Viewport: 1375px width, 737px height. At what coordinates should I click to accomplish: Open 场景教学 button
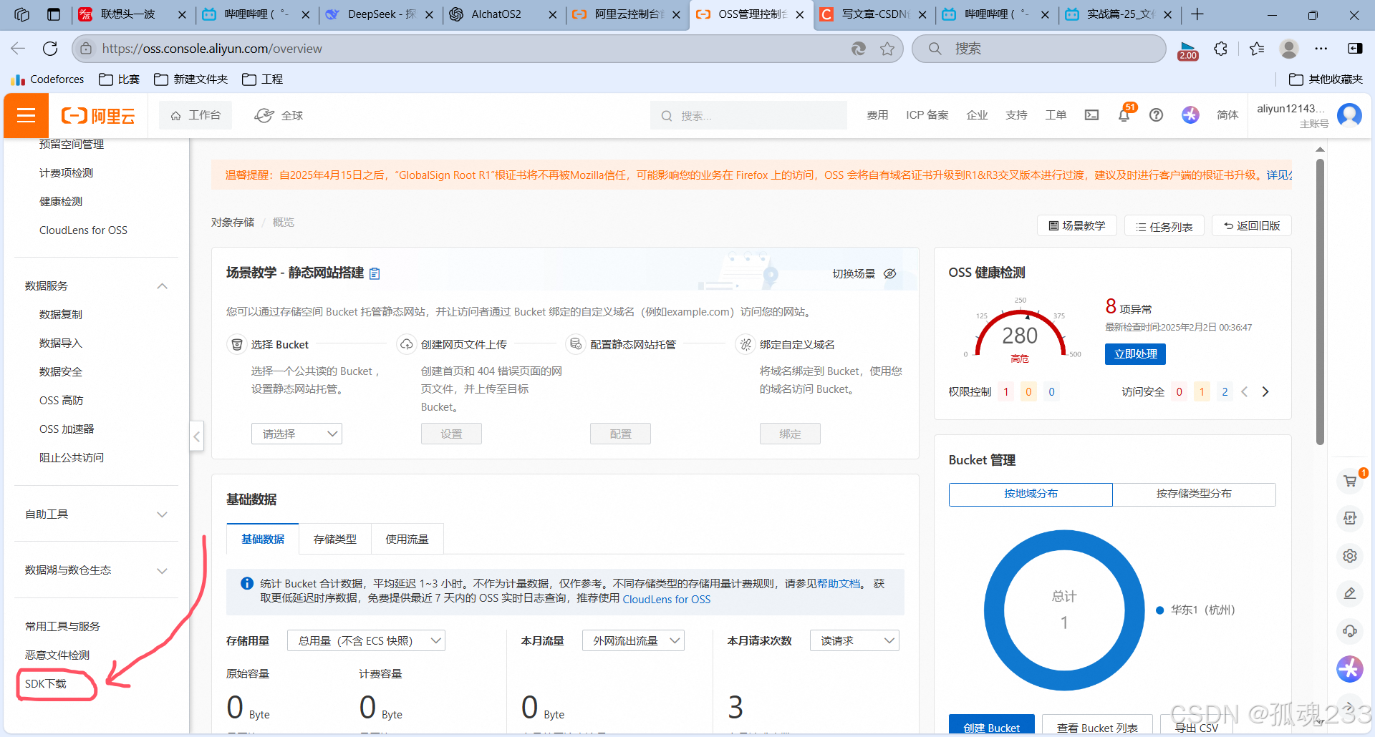1076,225
